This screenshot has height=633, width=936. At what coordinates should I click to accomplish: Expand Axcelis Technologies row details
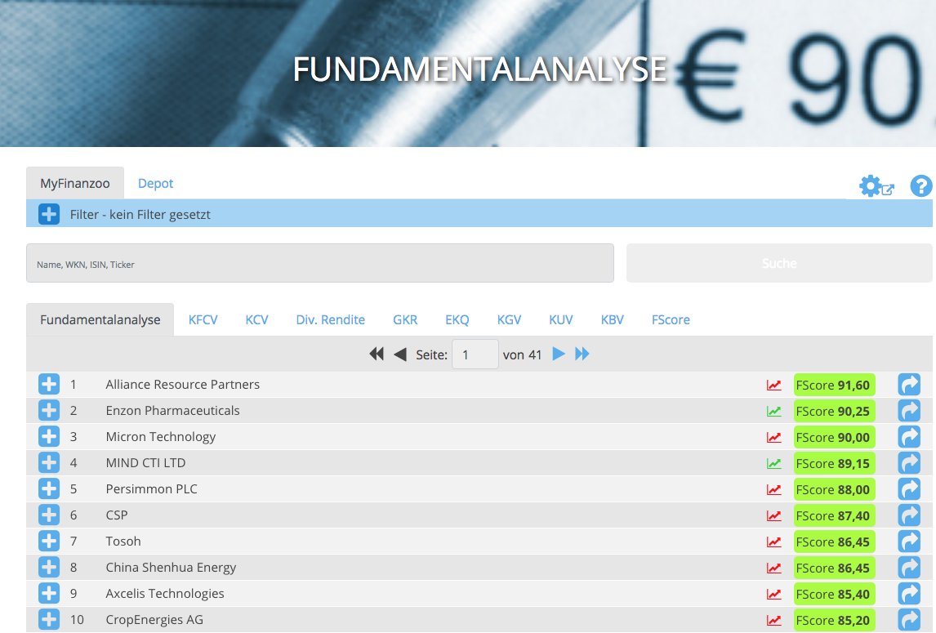click(x=49, y=594)
